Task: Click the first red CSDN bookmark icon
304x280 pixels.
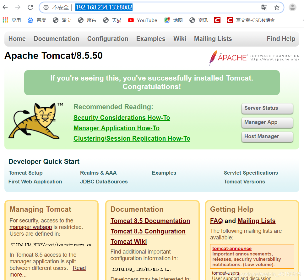Action: (217, 20)
